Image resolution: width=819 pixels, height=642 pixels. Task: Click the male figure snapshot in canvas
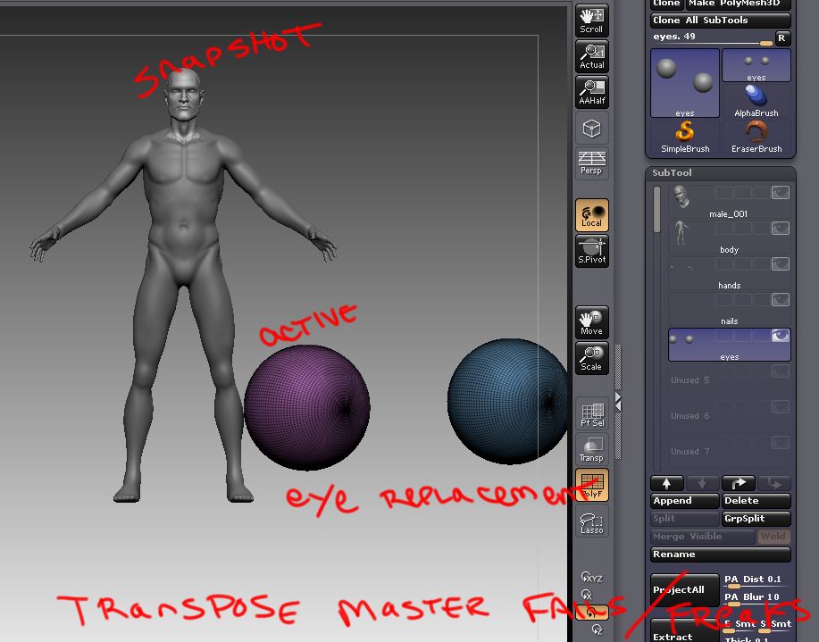coord(183,285)
